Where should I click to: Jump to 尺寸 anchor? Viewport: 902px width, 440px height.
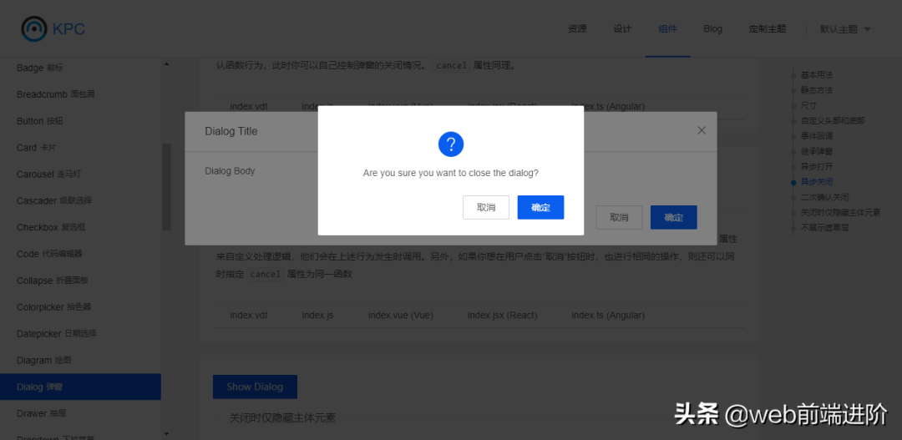coord(808,106)
